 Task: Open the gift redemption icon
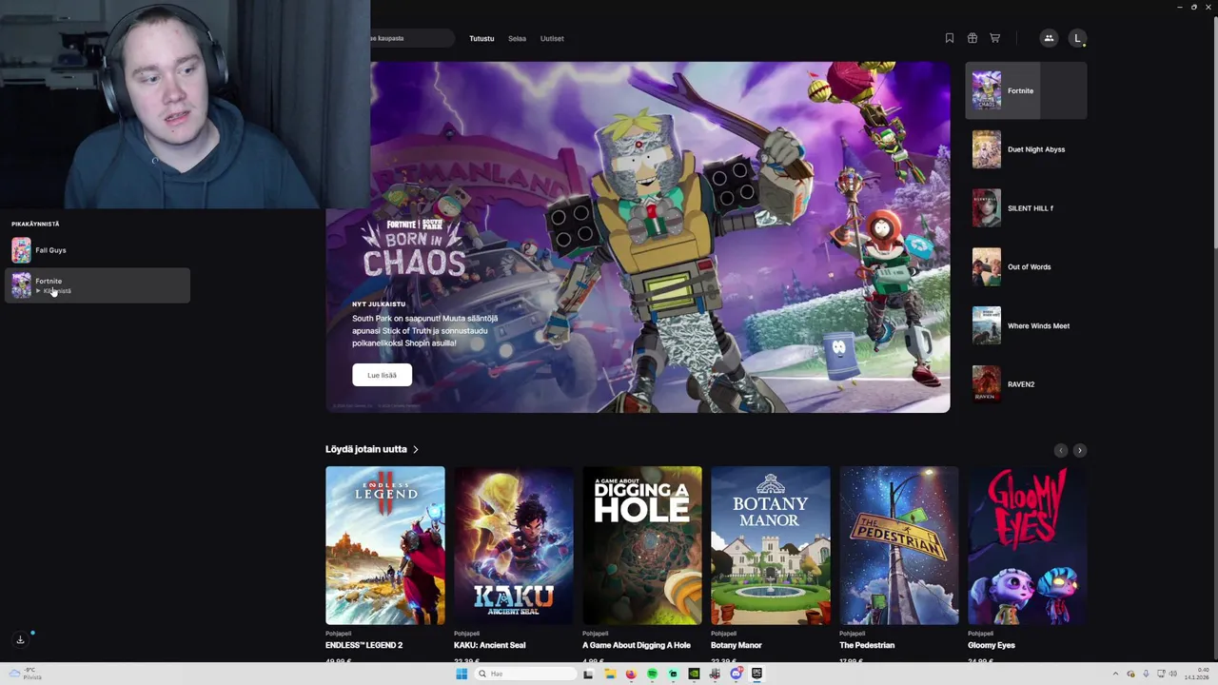[972, 38]
